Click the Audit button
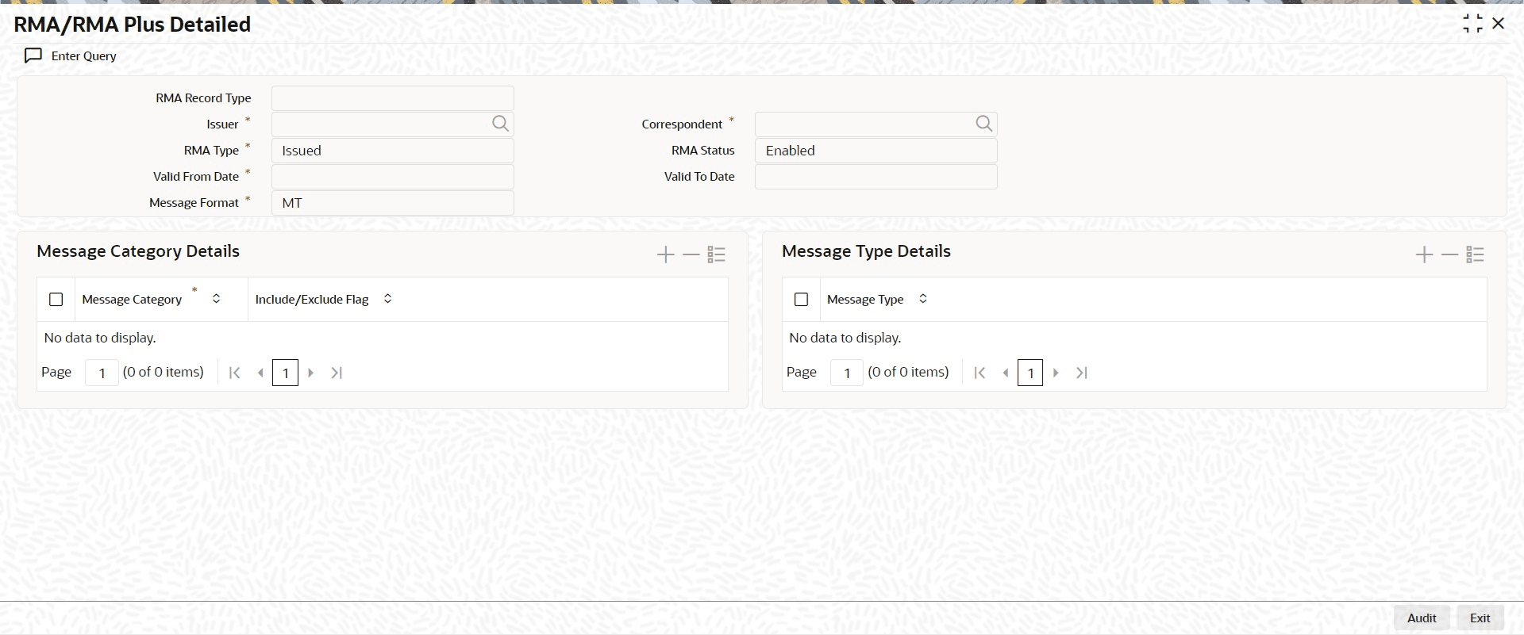Image resolution: width=1524 pixels, height=635 pixels. (x=1422, y=618)
